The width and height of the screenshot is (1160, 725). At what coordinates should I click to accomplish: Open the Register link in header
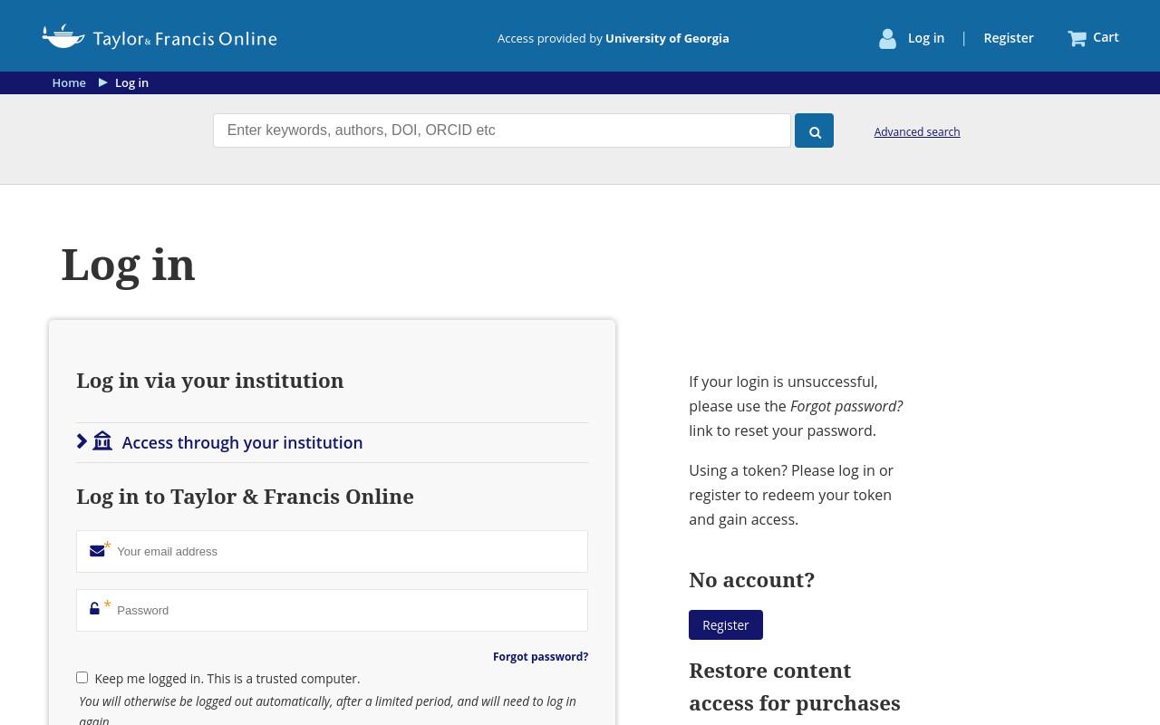point(1009,38)
